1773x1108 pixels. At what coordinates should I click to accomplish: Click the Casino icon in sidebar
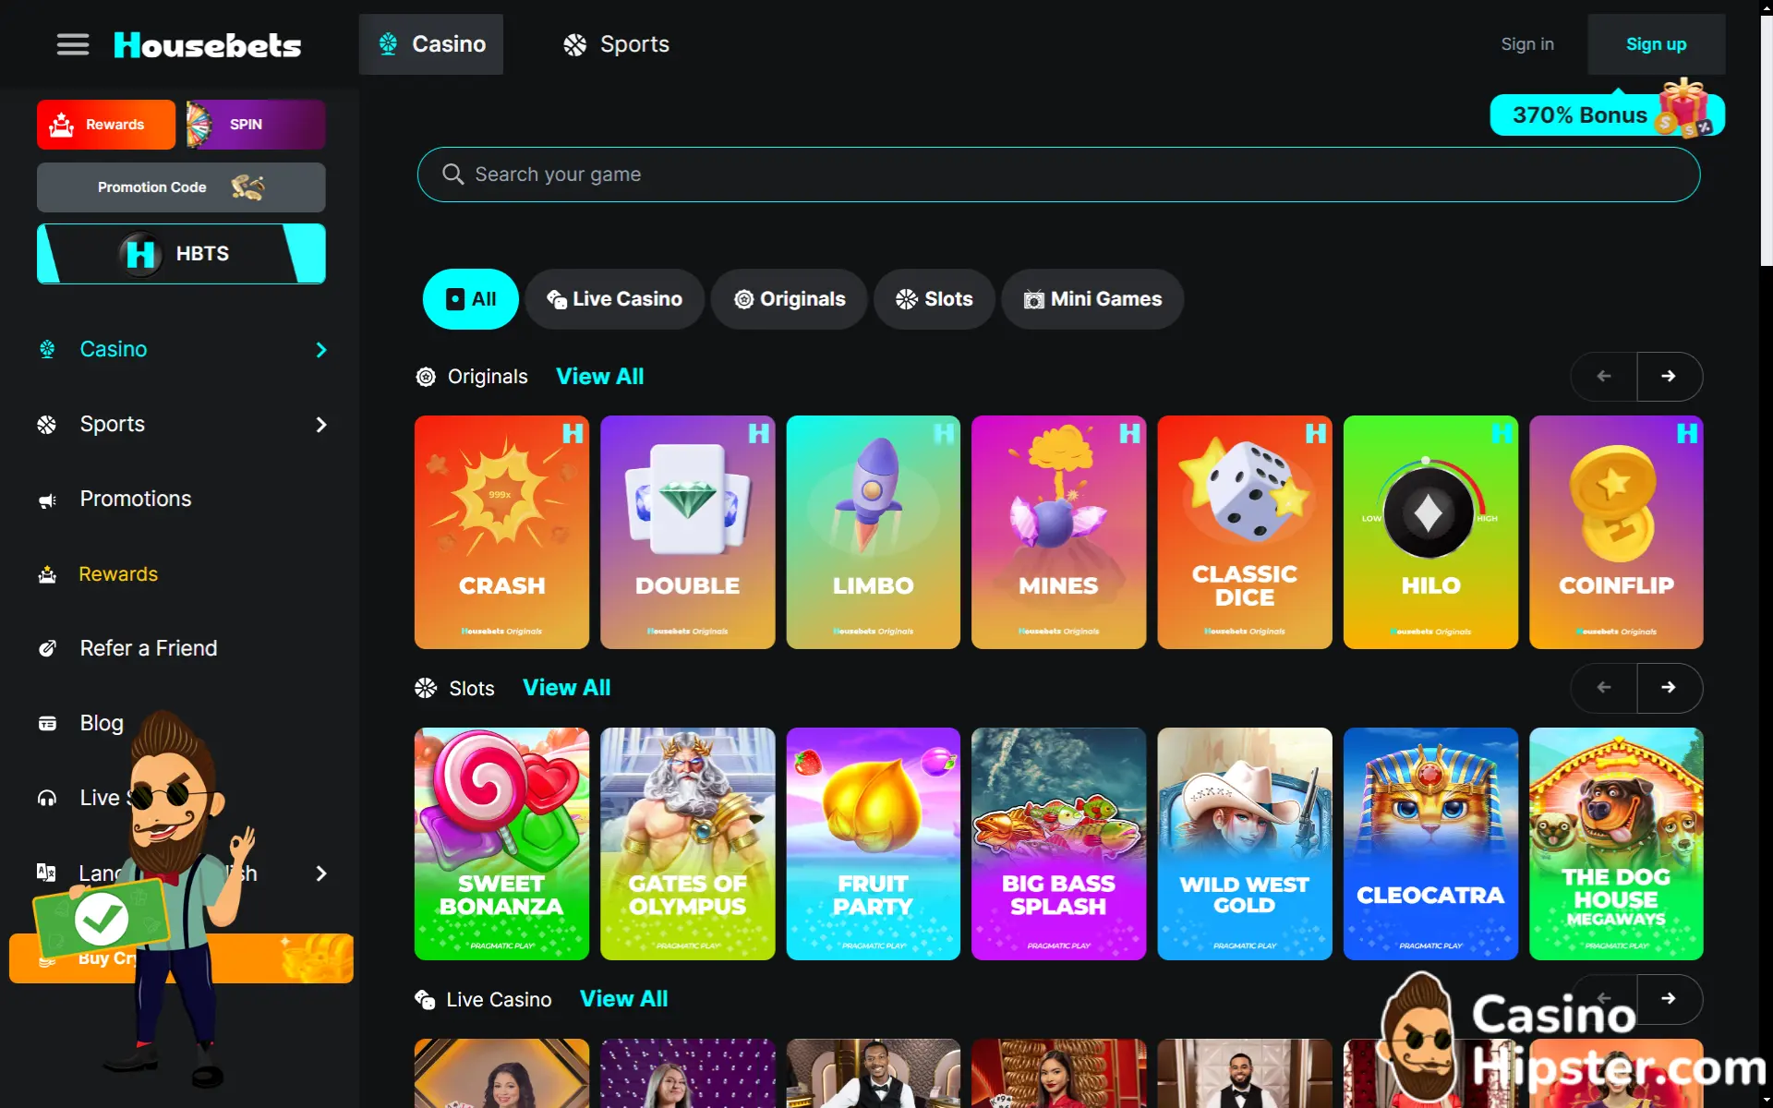pyautogui.click(x=47, y=349)
